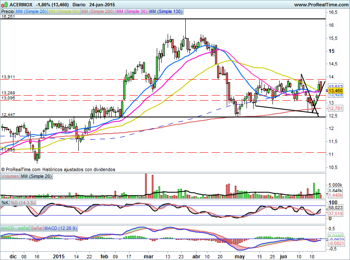Toggle the MM (Simple 50) yellow average label
350x260 pixels.
click(64, 12)
